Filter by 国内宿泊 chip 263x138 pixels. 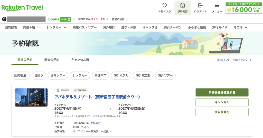point(21,75)
